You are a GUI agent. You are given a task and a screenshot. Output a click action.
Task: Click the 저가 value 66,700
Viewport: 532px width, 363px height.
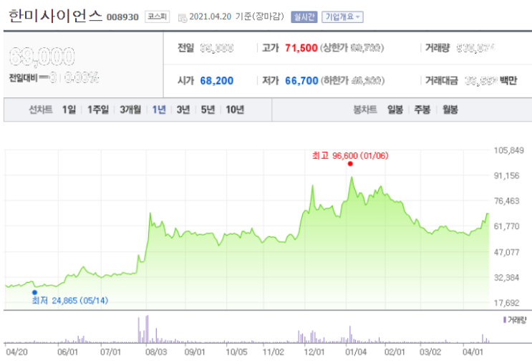[x=301, y=81]
